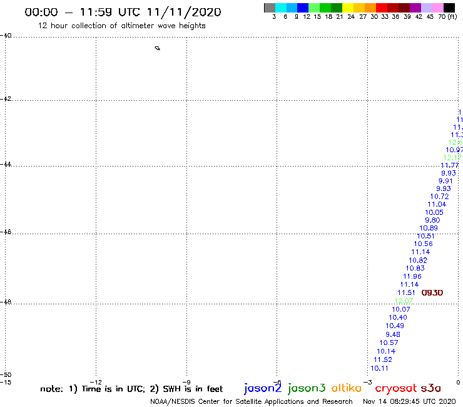Click the green 12.17 wave height
Viewport: 463px width, 407px height.
pyautogui.click(x=452, y=158)
